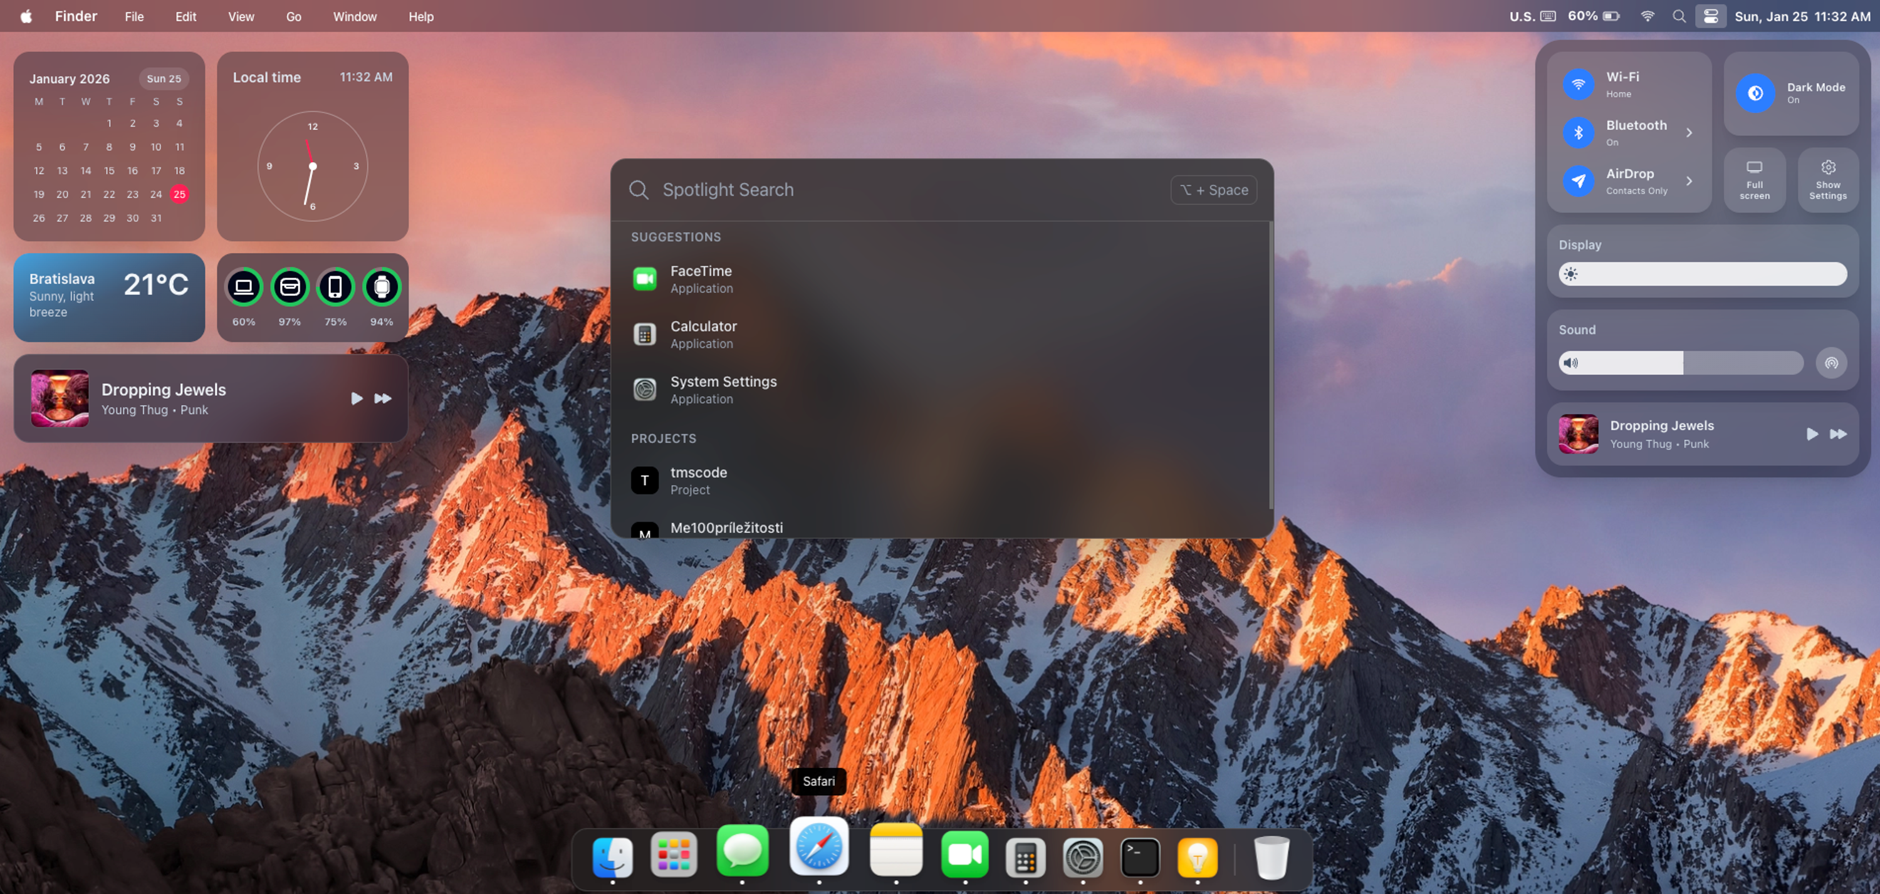Disable Dark Mode in Control Center

(1755, 93)
